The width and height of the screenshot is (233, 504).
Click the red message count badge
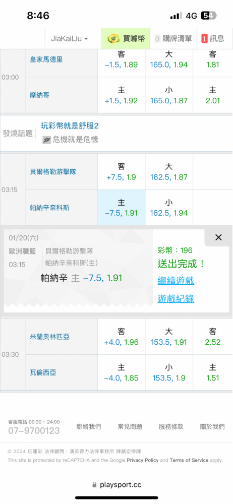(x=204, y=39)
